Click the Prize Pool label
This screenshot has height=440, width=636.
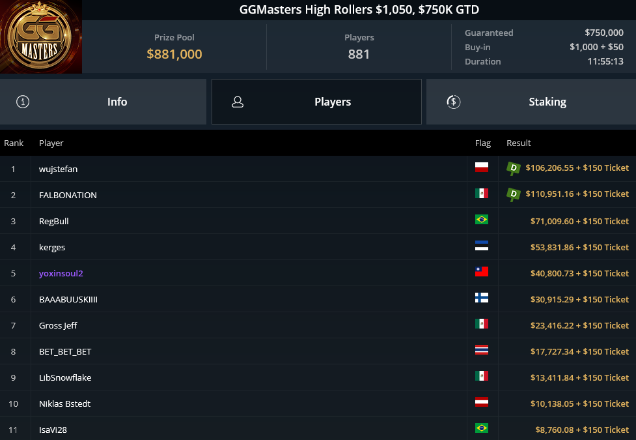coord(174,37)
